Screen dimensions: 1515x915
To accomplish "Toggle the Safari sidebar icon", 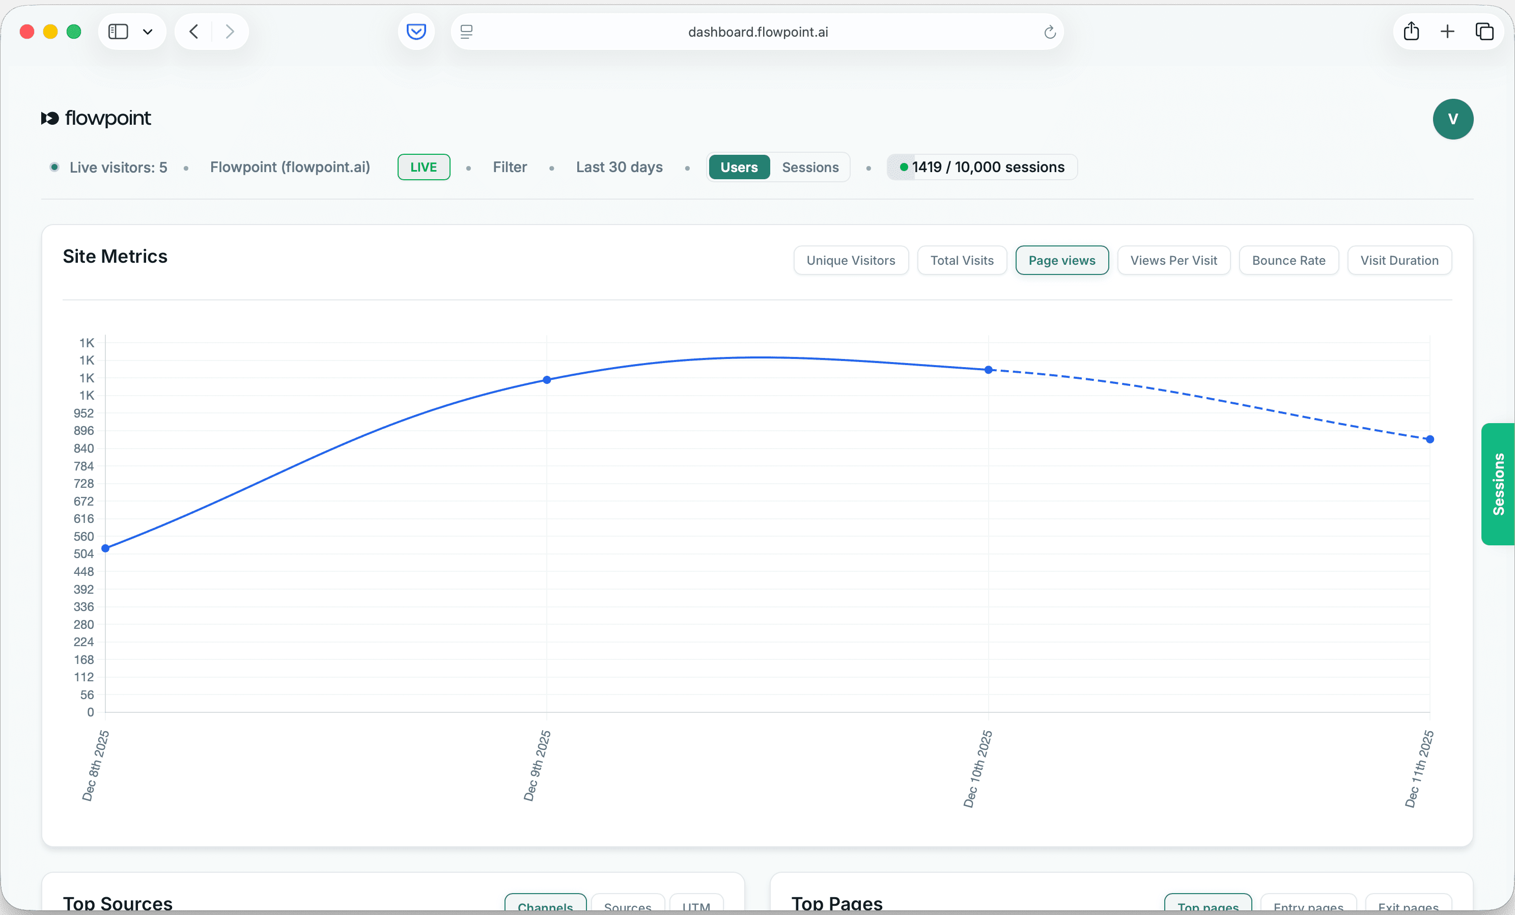I will tap(118, 32).
